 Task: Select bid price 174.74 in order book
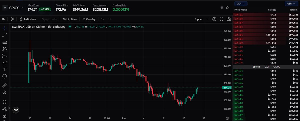click(238, 71)
